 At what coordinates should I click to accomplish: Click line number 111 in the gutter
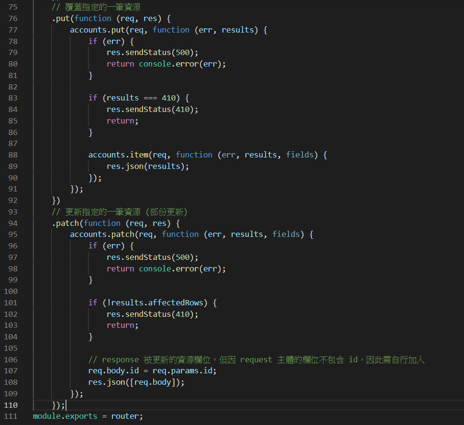(x=11, y=416)
